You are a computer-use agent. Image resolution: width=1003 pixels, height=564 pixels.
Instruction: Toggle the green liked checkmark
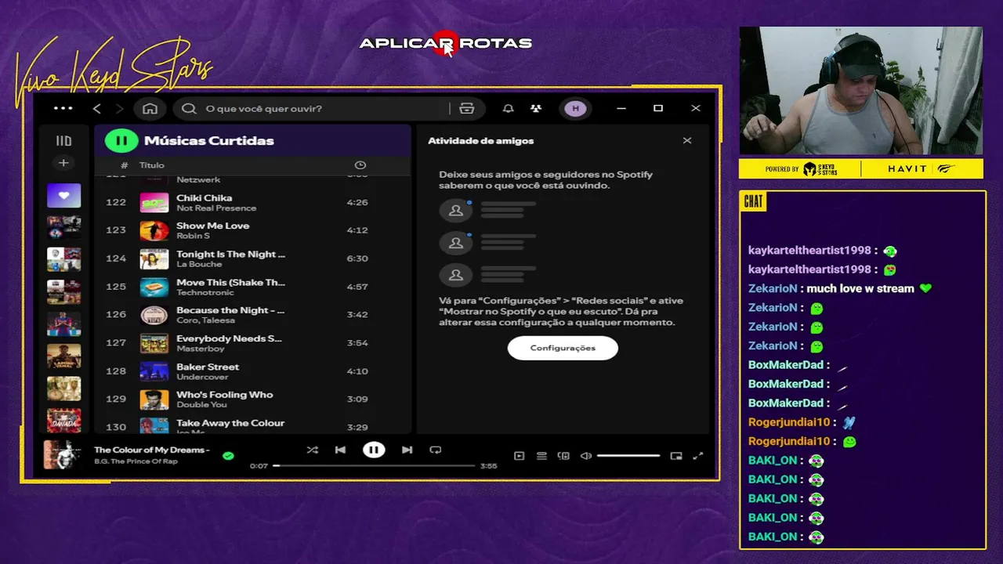point(228,455)
